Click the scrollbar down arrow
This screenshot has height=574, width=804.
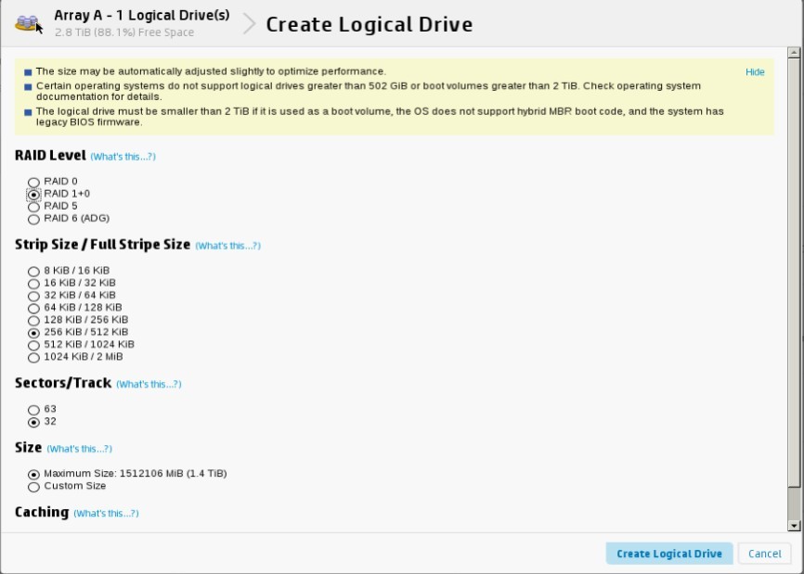pos(794,525)
